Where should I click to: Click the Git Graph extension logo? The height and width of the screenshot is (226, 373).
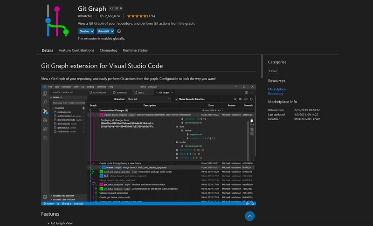(x=57, y=21)
